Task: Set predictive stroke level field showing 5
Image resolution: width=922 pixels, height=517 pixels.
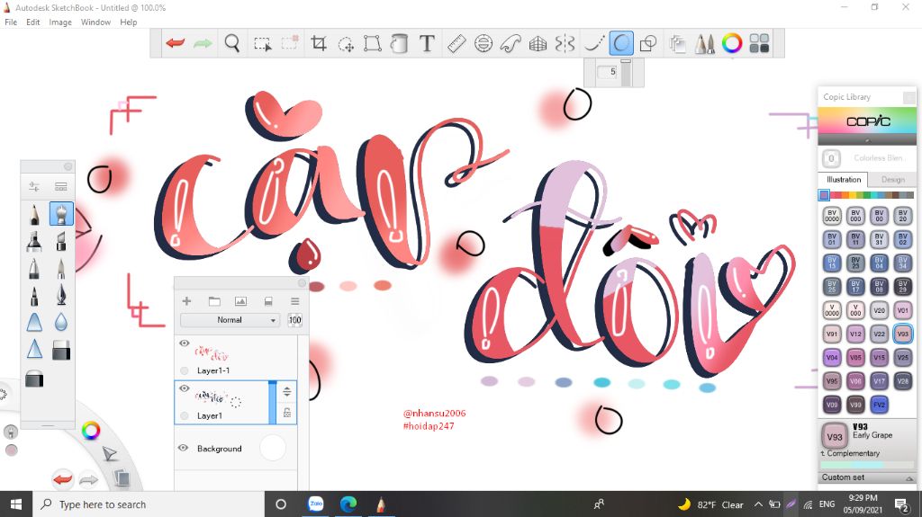Action: [x=607, y=72]
